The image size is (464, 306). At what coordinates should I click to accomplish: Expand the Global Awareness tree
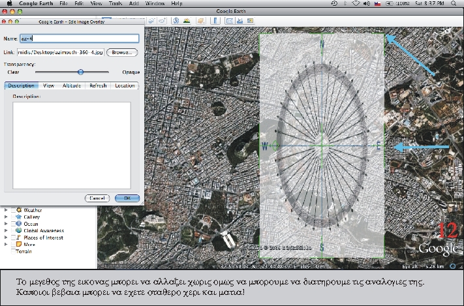tap(6, 230)
